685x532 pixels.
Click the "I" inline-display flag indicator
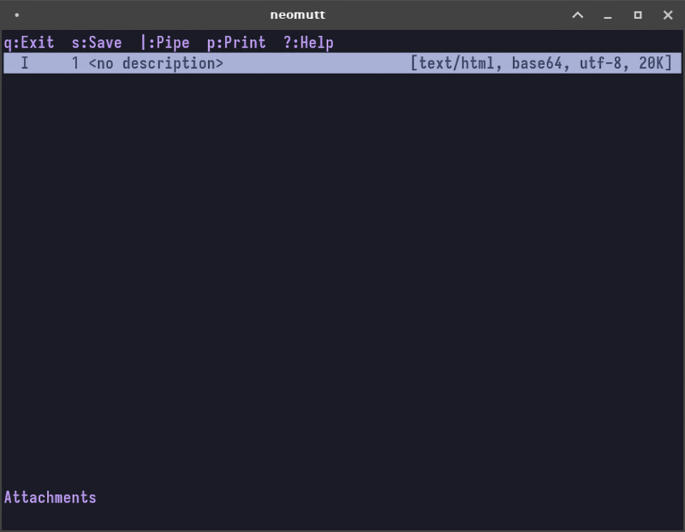point(25,63)
